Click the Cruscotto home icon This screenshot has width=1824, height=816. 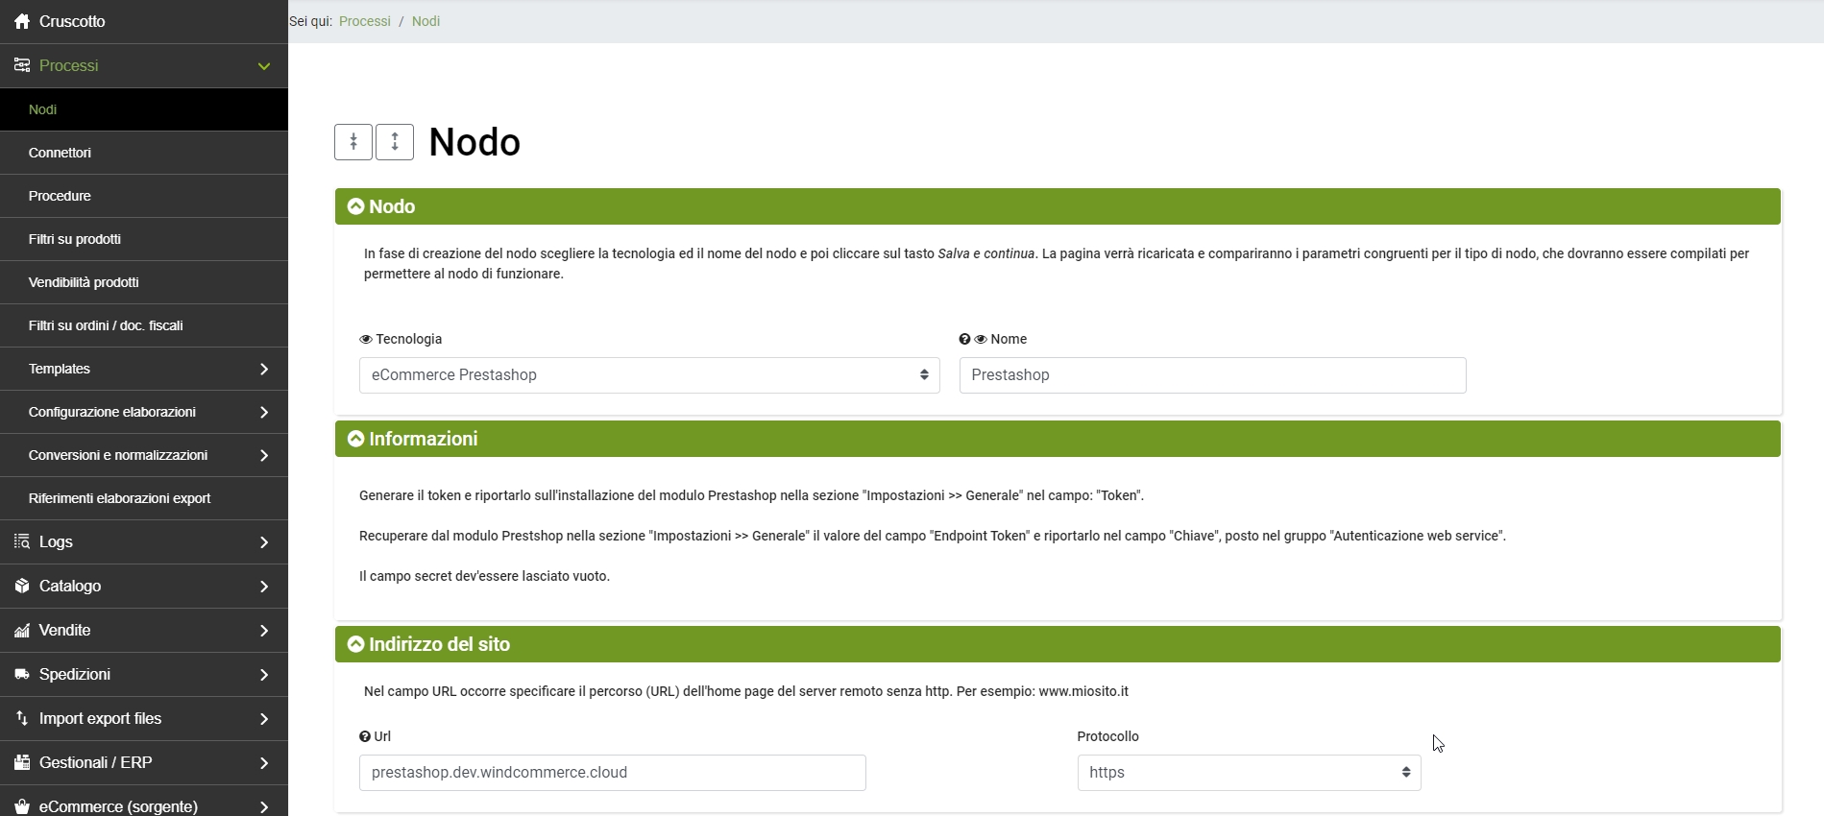(x=21, y=21)
